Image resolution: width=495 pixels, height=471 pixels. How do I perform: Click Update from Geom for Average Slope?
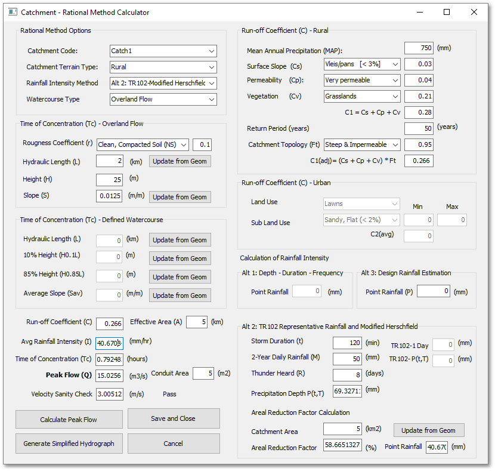tap(180, 295)
